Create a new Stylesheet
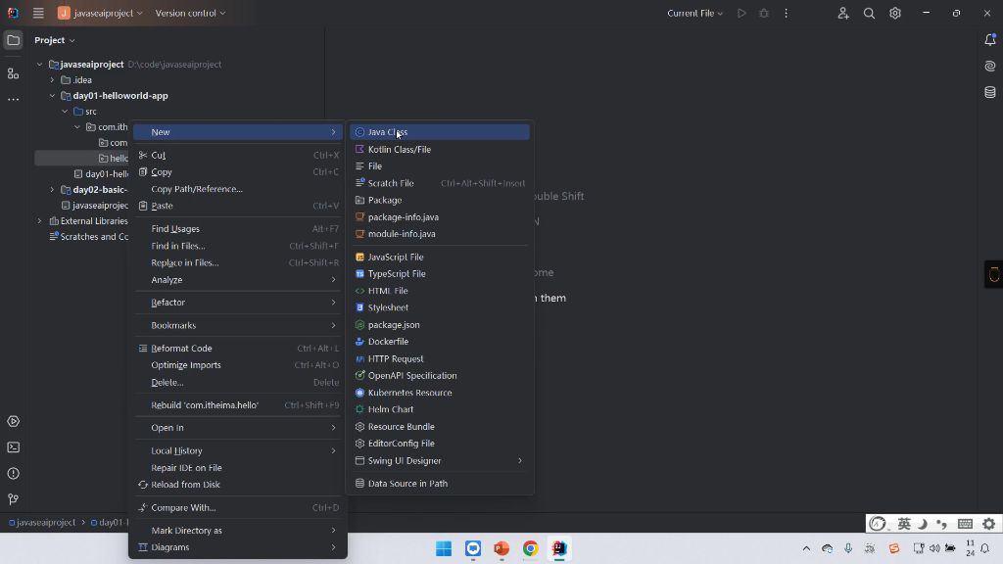 tap(440, 307)
